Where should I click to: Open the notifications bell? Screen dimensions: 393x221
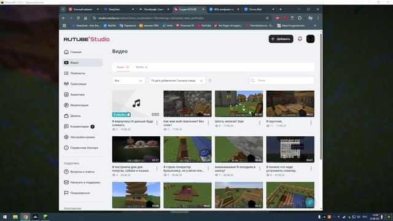click(300, 39)
